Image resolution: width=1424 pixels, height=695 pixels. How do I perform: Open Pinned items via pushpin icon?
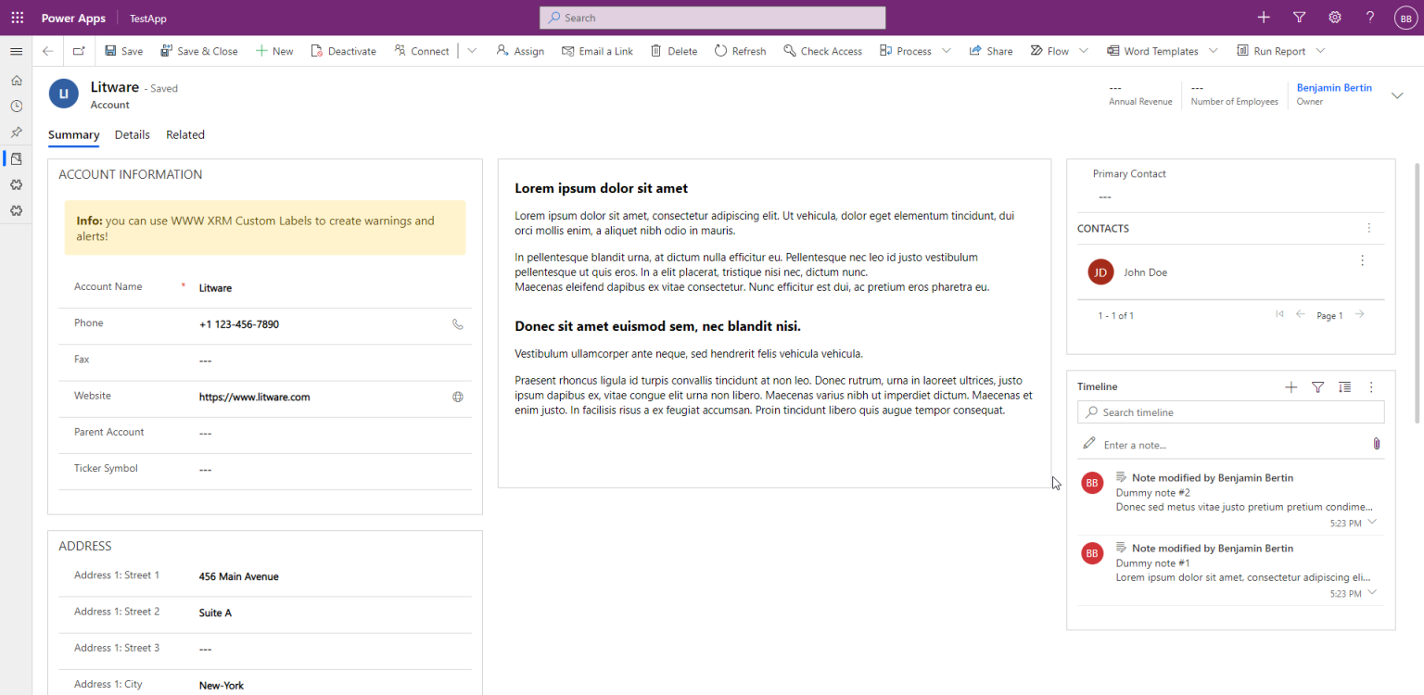[x=16, y=132]
